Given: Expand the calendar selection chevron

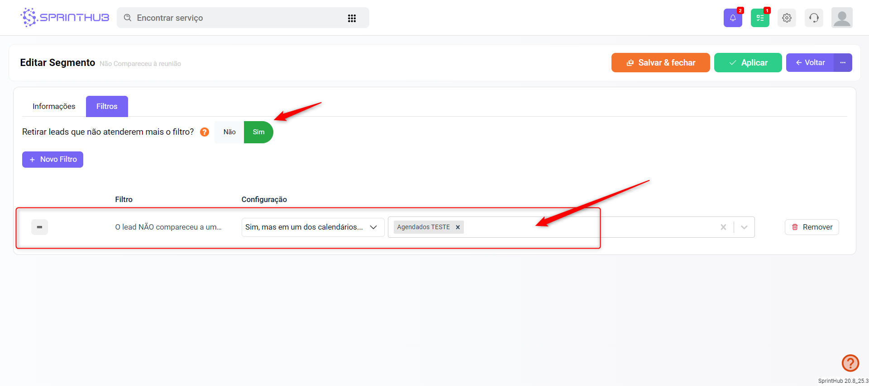Looking at the screenshot, I should coord(744,227).
